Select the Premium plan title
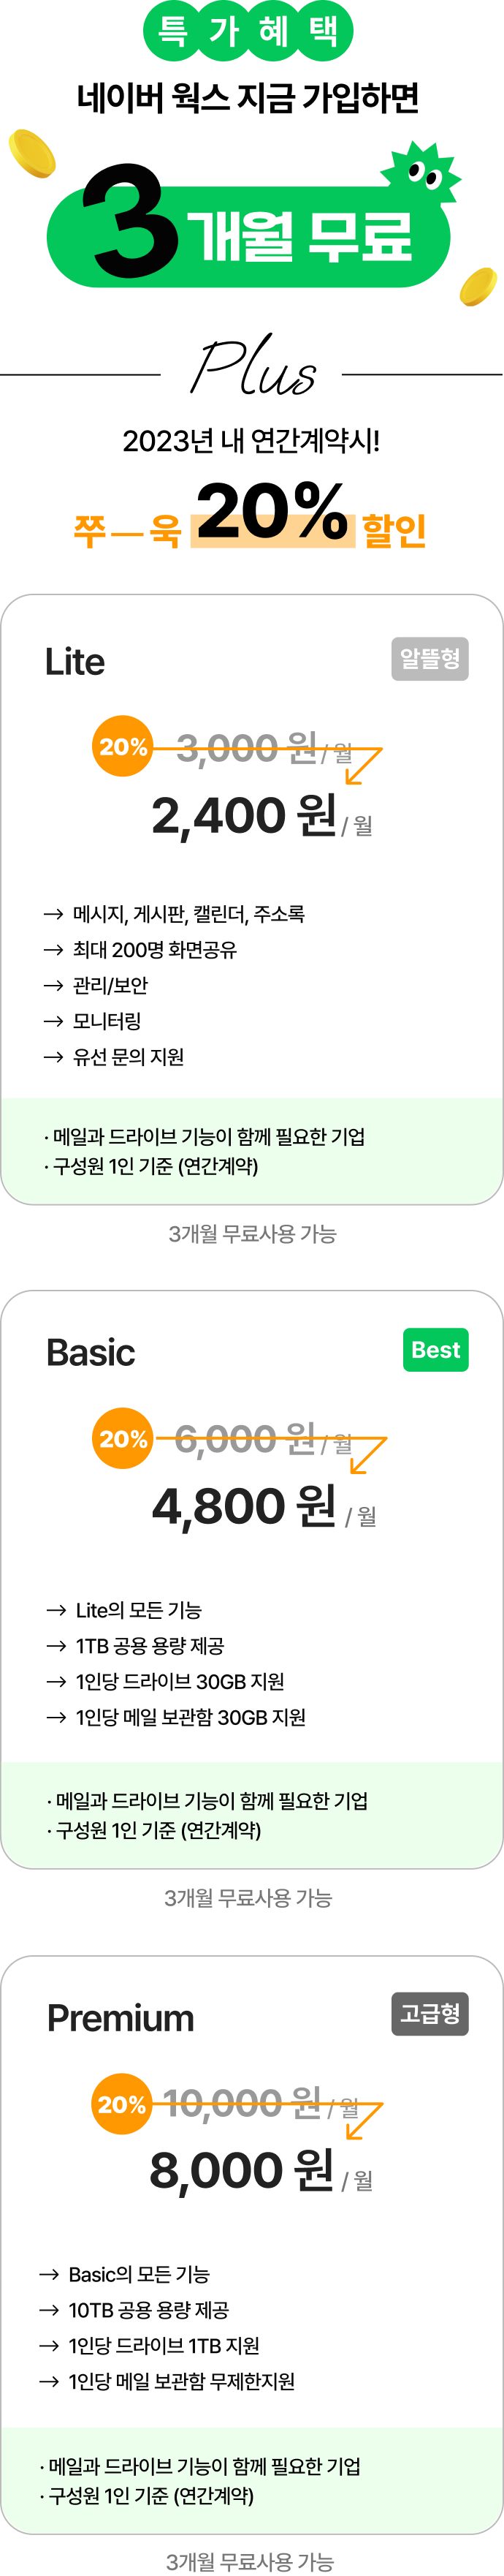Screen dimensions: 504x2576 [121, 2018]
